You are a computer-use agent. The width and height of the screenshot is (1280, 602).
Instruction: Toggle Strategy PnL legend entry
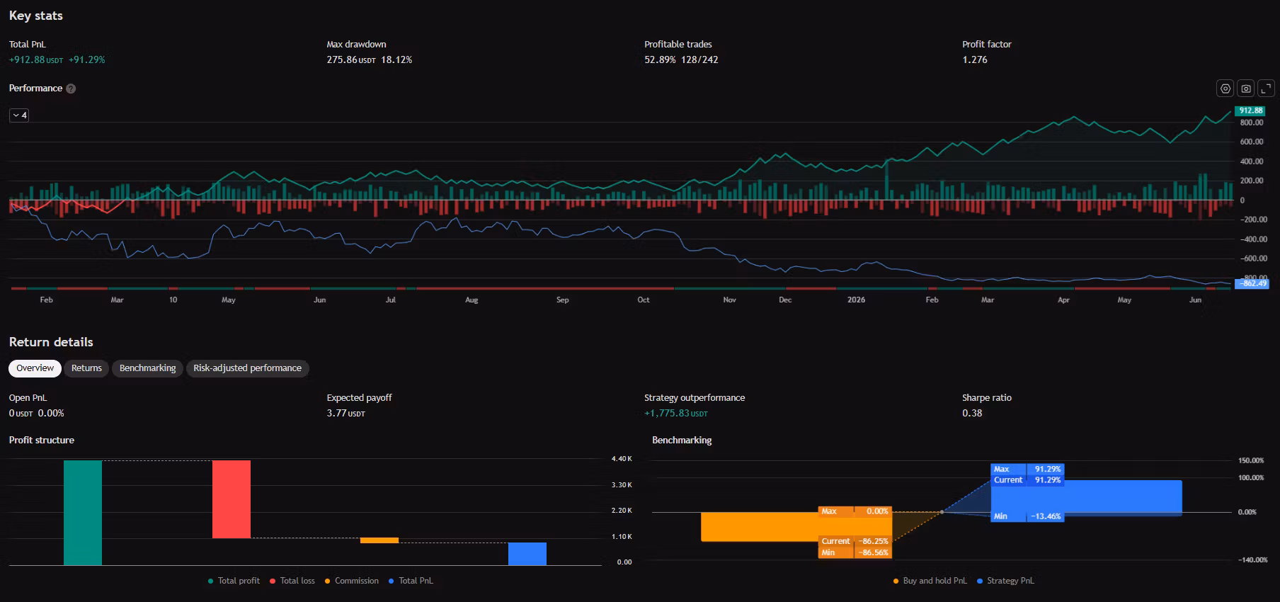pyautogui.click(x=1005, y=581)
